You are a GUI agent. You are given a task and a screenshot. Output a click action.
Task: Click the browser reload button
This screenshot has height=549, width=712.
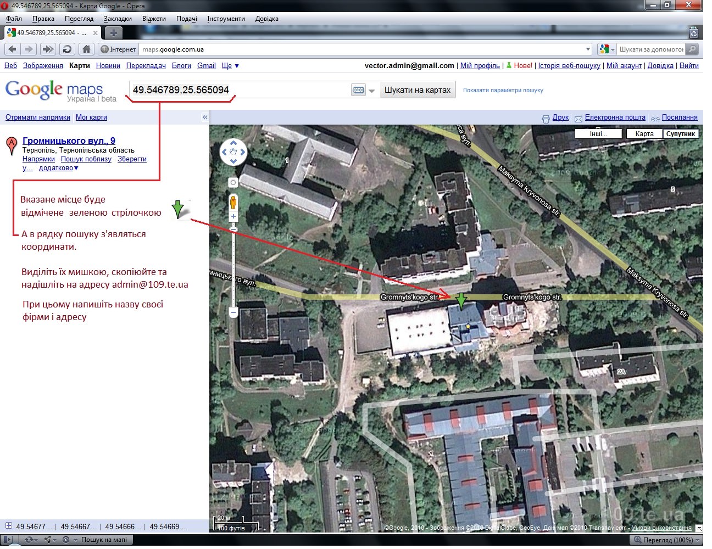click(x=67, y=49)
